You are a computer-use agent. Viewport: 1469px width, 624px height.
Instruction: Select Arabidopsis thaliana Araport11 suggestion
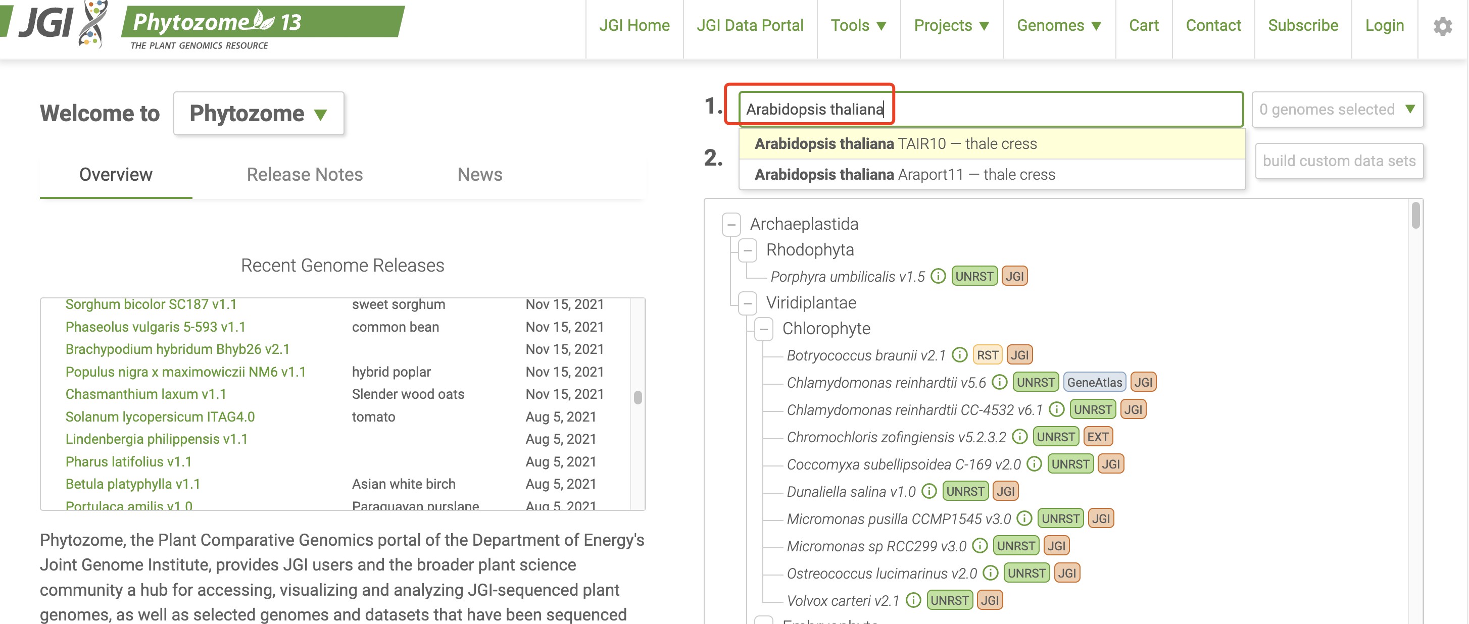click(992, 174)
